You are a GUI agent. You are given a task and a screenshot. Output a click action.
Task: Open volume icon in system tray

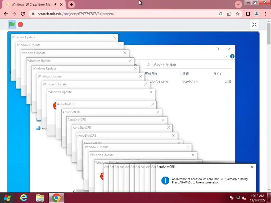coord(244,198)
